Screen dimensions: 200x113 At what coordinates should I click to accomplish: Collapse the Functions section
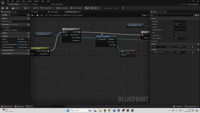1,24
